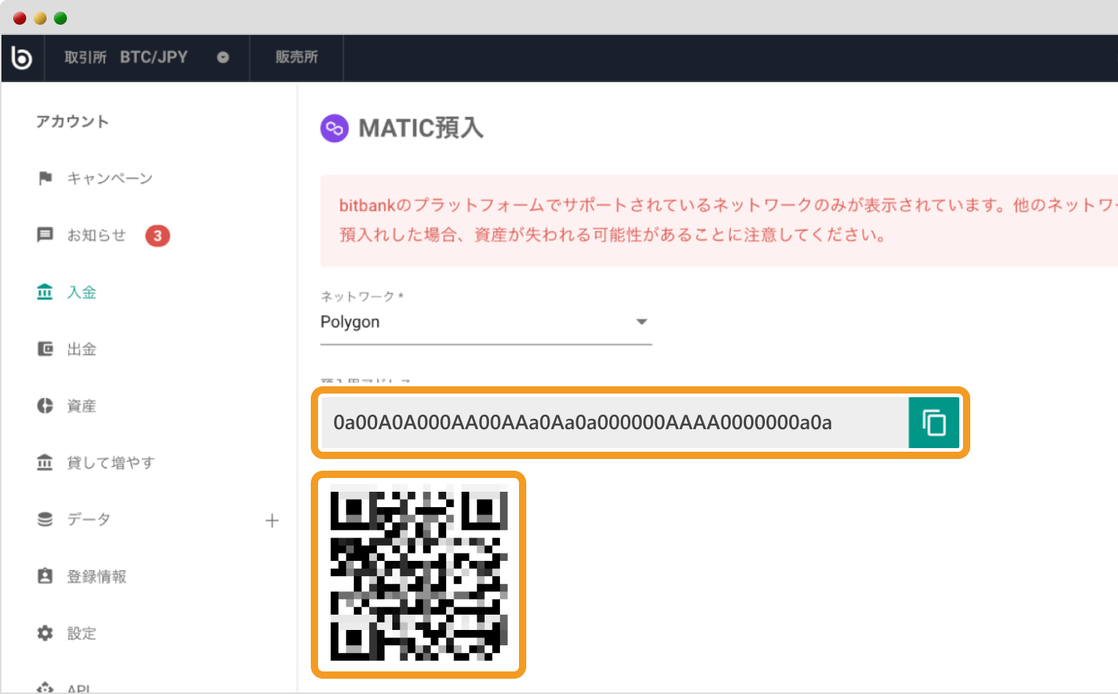Click the deposit address QR code
The width and height of the screenshot is (1118, 694).
click(419, 575)
